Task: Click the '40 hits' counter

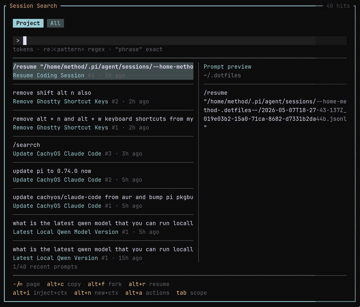Action: (338, 6)
